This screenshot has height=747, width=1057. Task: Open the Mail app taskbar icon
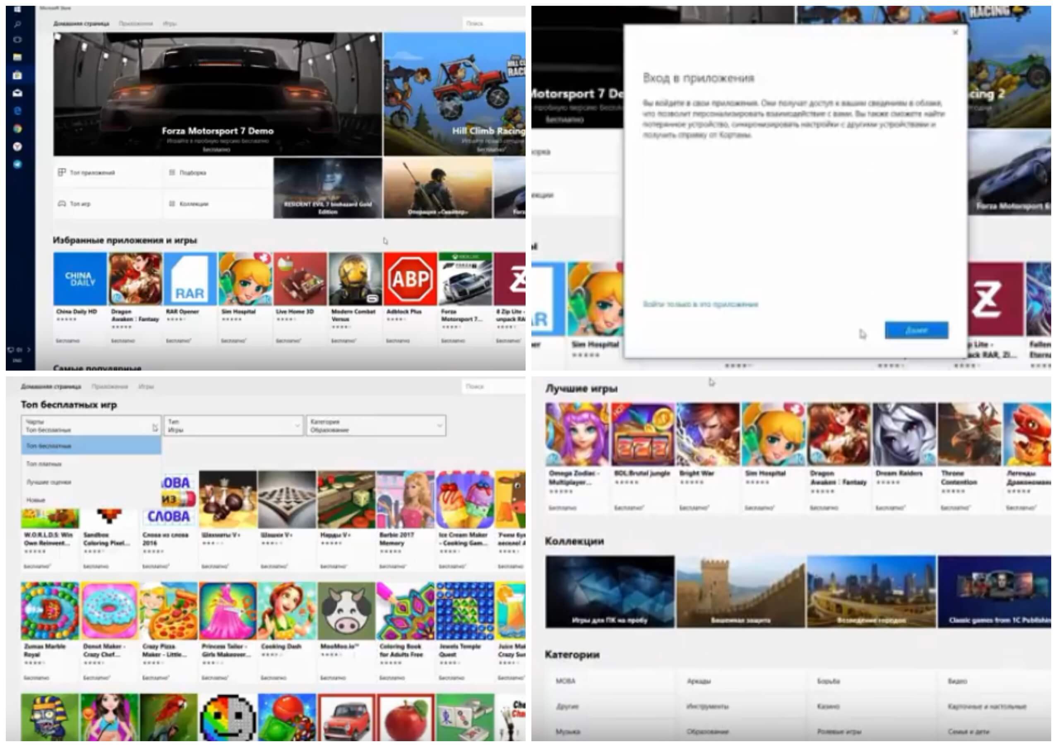[x=17, y=93]
